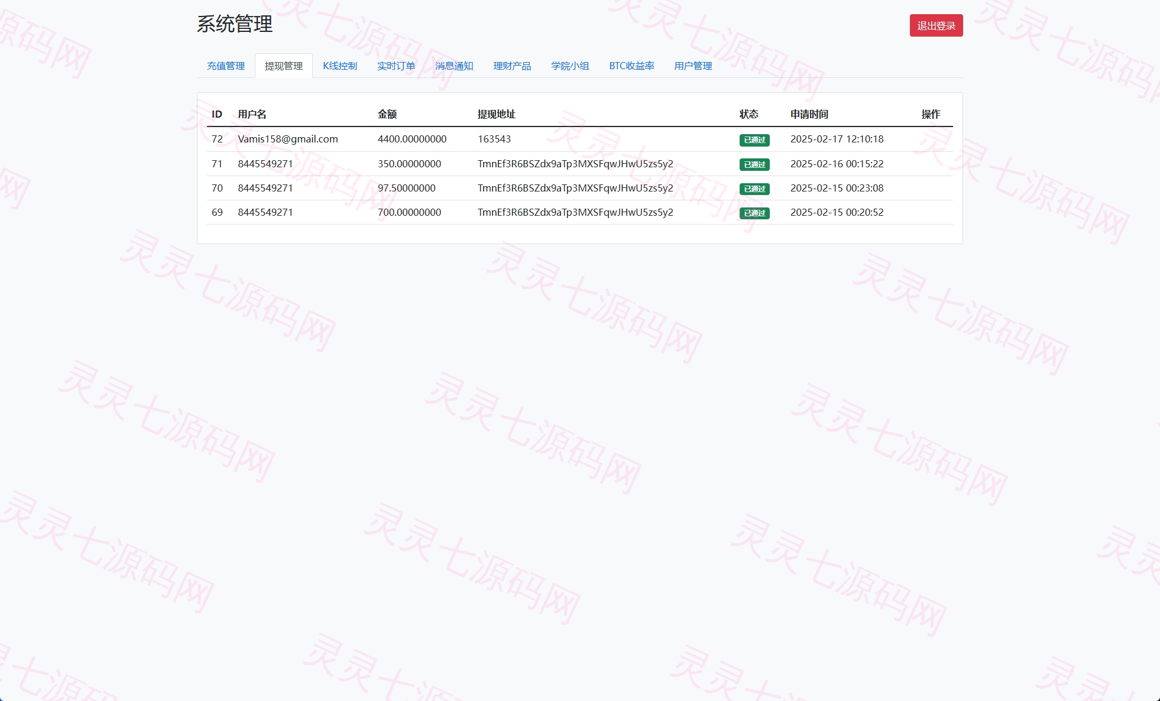The image size is (1160, 701).
Task: Select username Vamis158@gmail.com
Action: coord(288,139)
